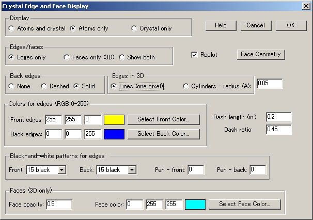Screen dimensions: 313x220
Task: Uncheck the Replot checkbox
Action: (195, 55)
